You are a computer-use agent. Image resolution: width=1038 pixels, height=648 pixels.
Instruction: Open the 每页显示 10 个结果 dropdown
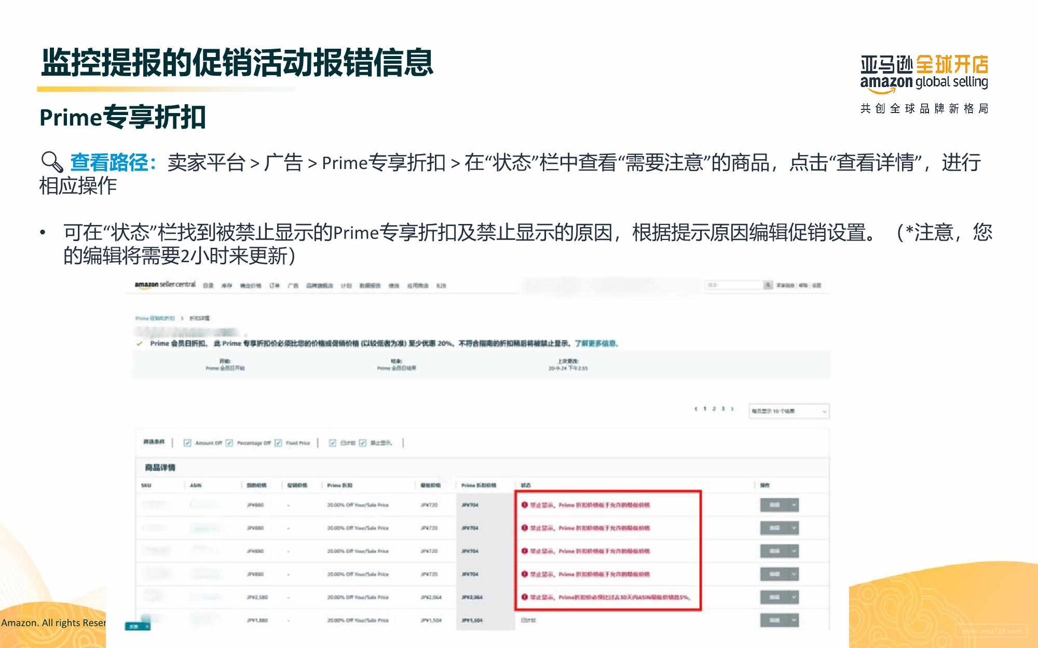click(x=789, y=411)
